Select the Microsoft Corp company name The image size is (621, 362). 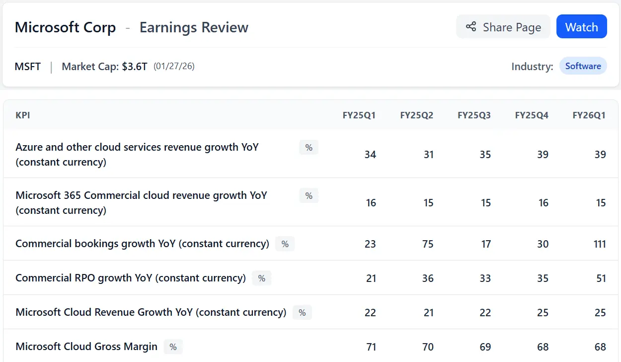click(65, 27)
